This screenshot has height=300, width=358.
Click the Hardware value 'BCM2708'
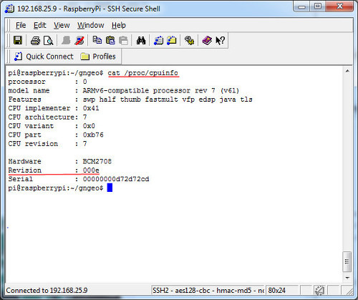pyautogui.click(x=97, y=161)
